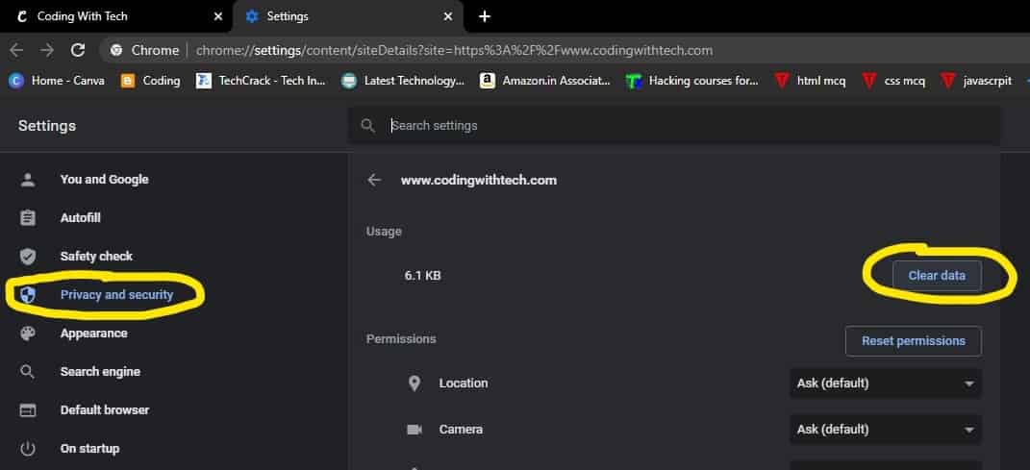Click the Reset permissions button

click(913, 341)
